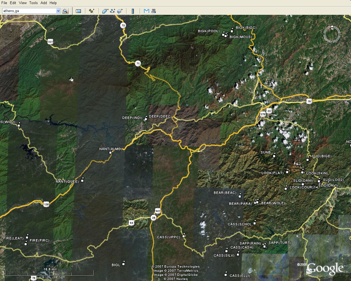Select the CASS(UPPC) placemark flag
The width and height of the screenshot is (351, 281).
[184, 235]
